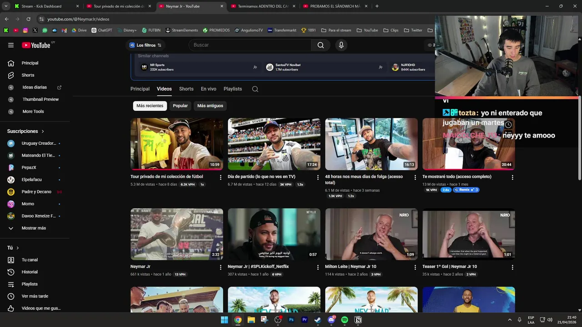Open the Twitter bookmarks folder
This screenshot has width=582, height=327.
click(413, 30)
